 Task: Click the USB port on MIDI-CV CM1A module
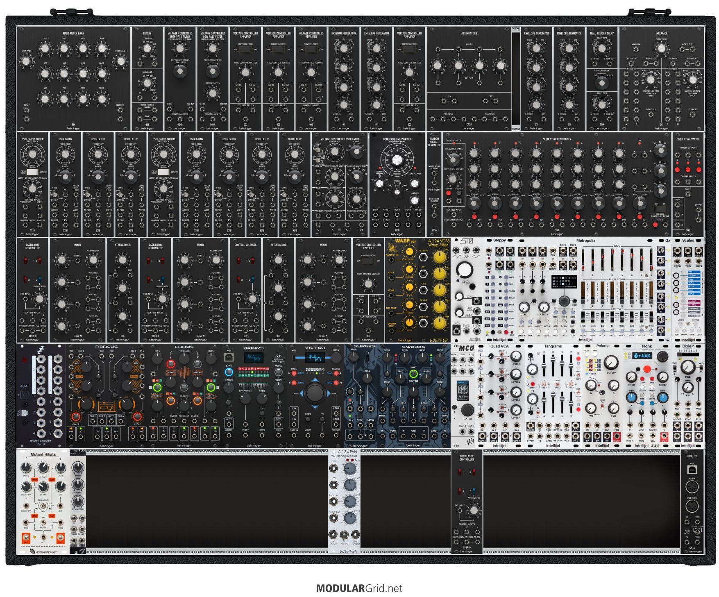[692, 470]
